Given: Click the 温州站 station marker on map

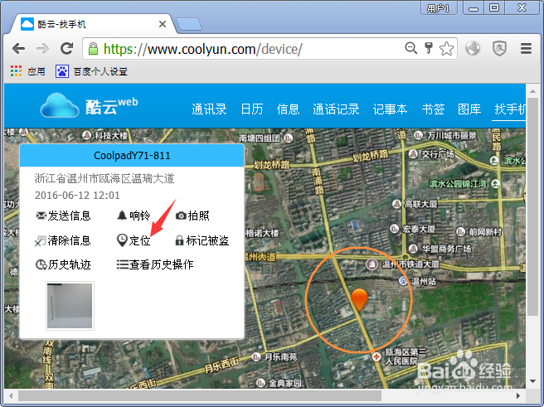Looking at the screenshot, I should coord(403,281).
